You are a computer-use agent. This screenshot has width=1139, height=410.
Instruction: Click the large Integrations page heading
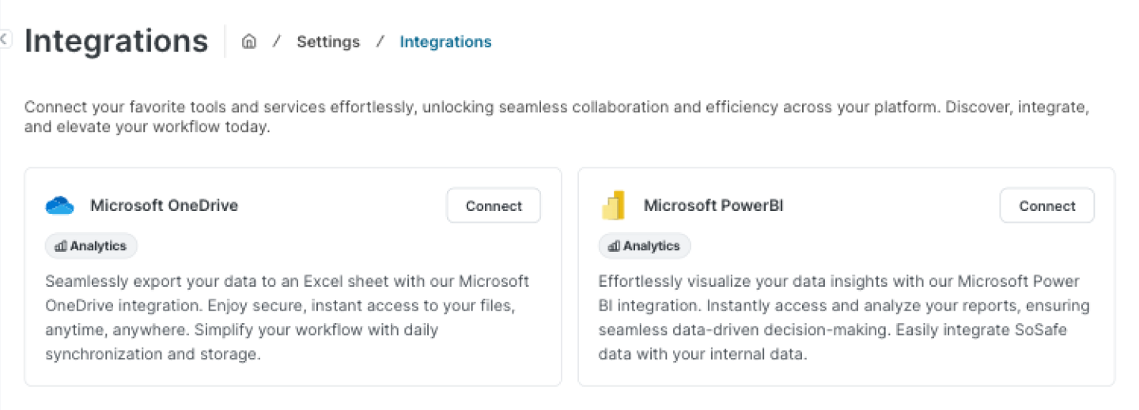pos(116,41)
